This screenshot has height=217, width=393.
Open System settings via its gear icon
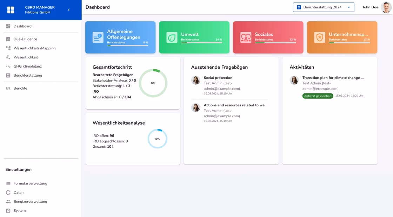[8, 210]
